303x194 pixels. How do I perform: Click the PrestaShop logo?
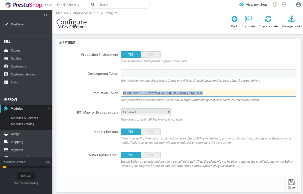pos(24,5)
